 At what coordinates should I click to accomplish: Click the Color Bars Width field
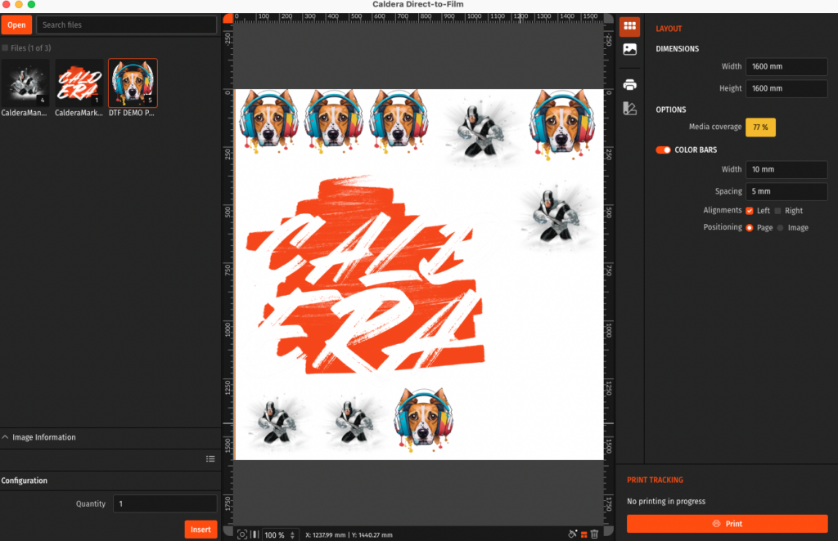pos(786,170)
